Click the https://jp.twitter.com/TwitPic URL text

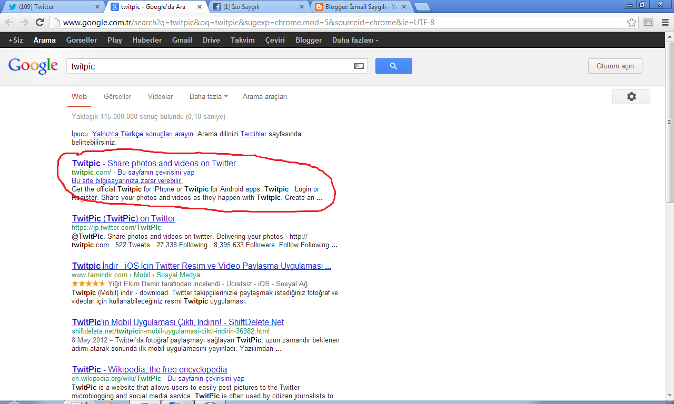pyautogui.click(x=116, y=227)
